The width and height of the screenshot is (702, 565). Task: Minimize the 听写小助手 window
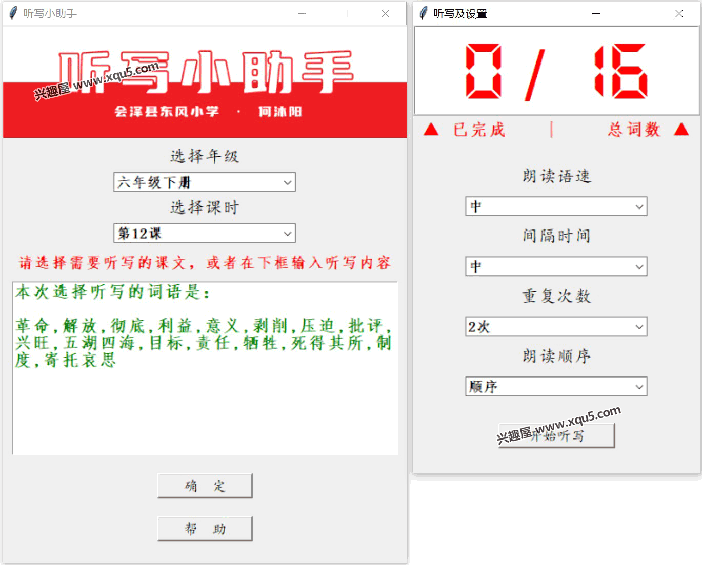[302, 13]
